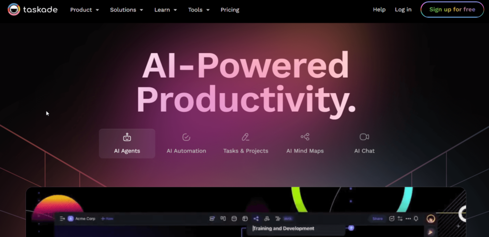The image size is (489, 237).
Task: Open the Tools dropdown menu
Action: pyautogui.click(x=199, y=10)
